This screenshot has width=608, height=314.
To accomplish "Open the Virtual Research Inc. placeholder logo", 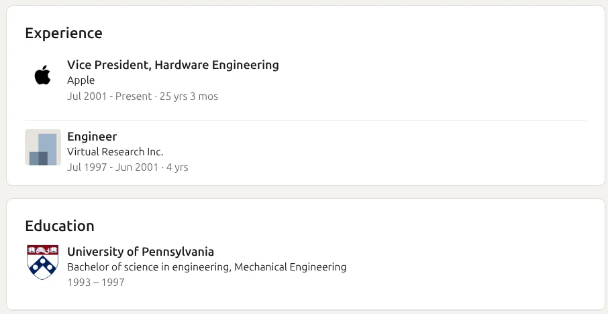I will coord(43,147).
